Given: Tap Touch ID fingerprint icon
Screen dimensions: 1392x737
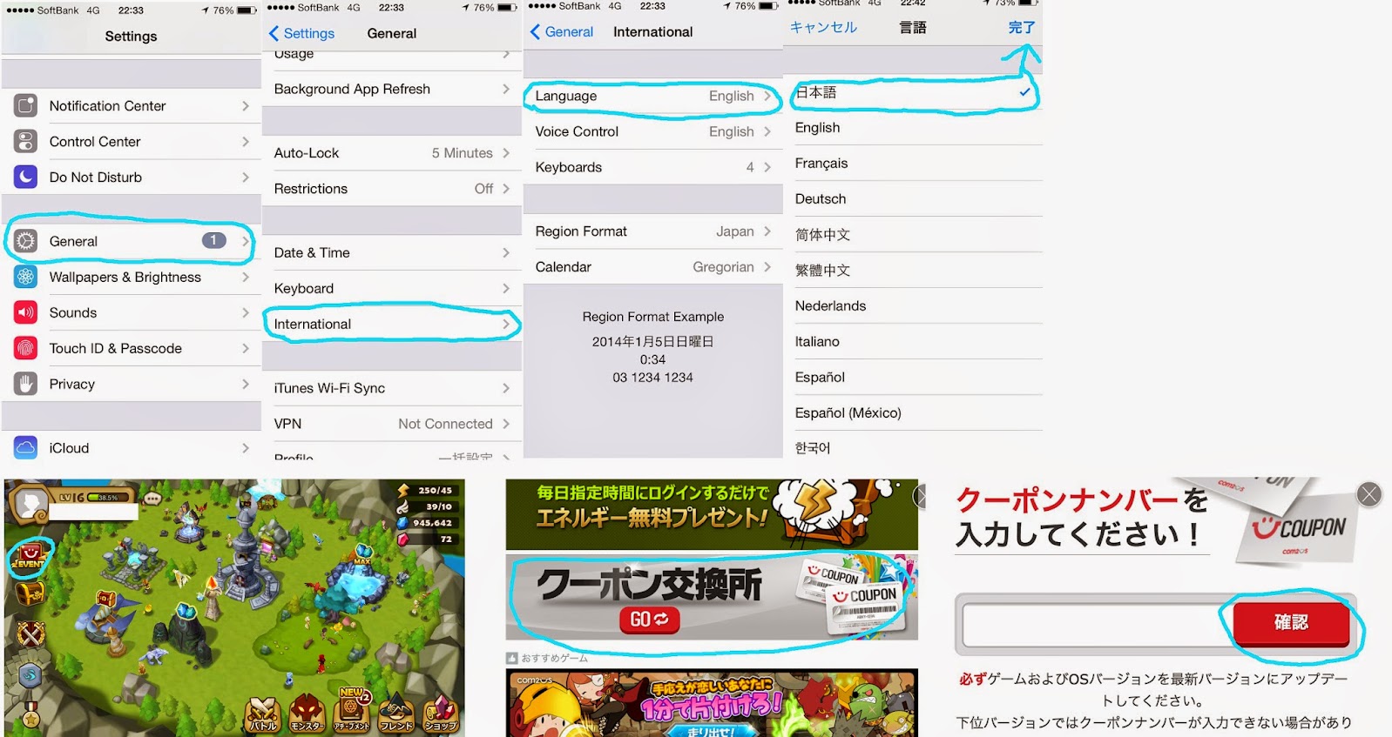Looking at the screenshot, I should point(26,348).
